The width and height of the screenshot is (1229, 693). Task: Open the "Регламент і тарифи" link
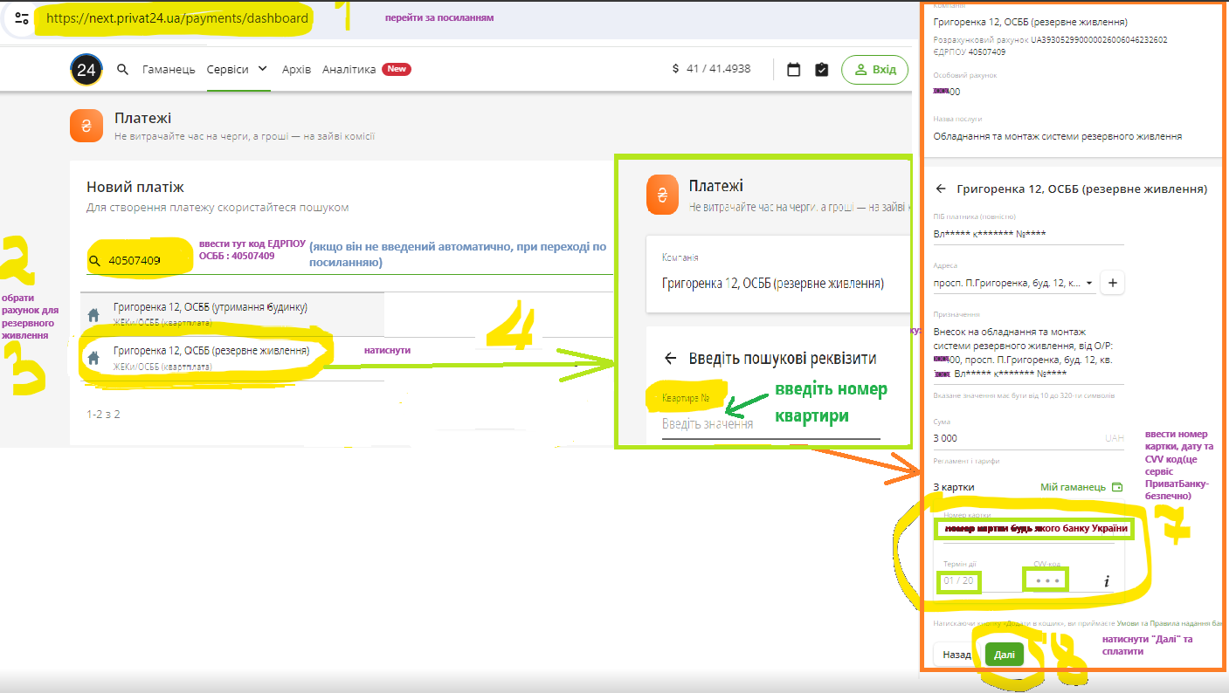coord(966,461)
